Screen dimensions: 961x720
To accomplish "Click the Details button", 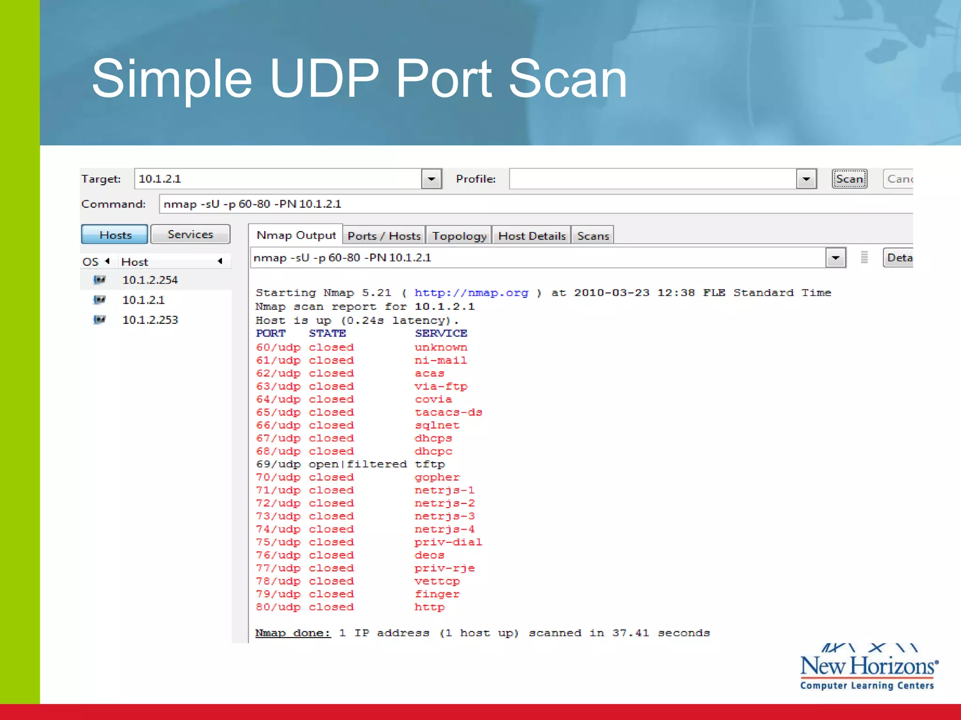I will 899,258.
